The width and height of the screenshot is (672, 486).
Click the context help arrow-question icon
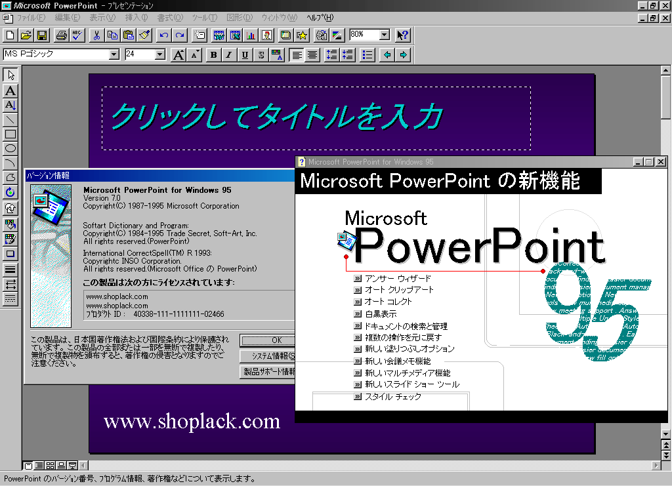[402, 35]
